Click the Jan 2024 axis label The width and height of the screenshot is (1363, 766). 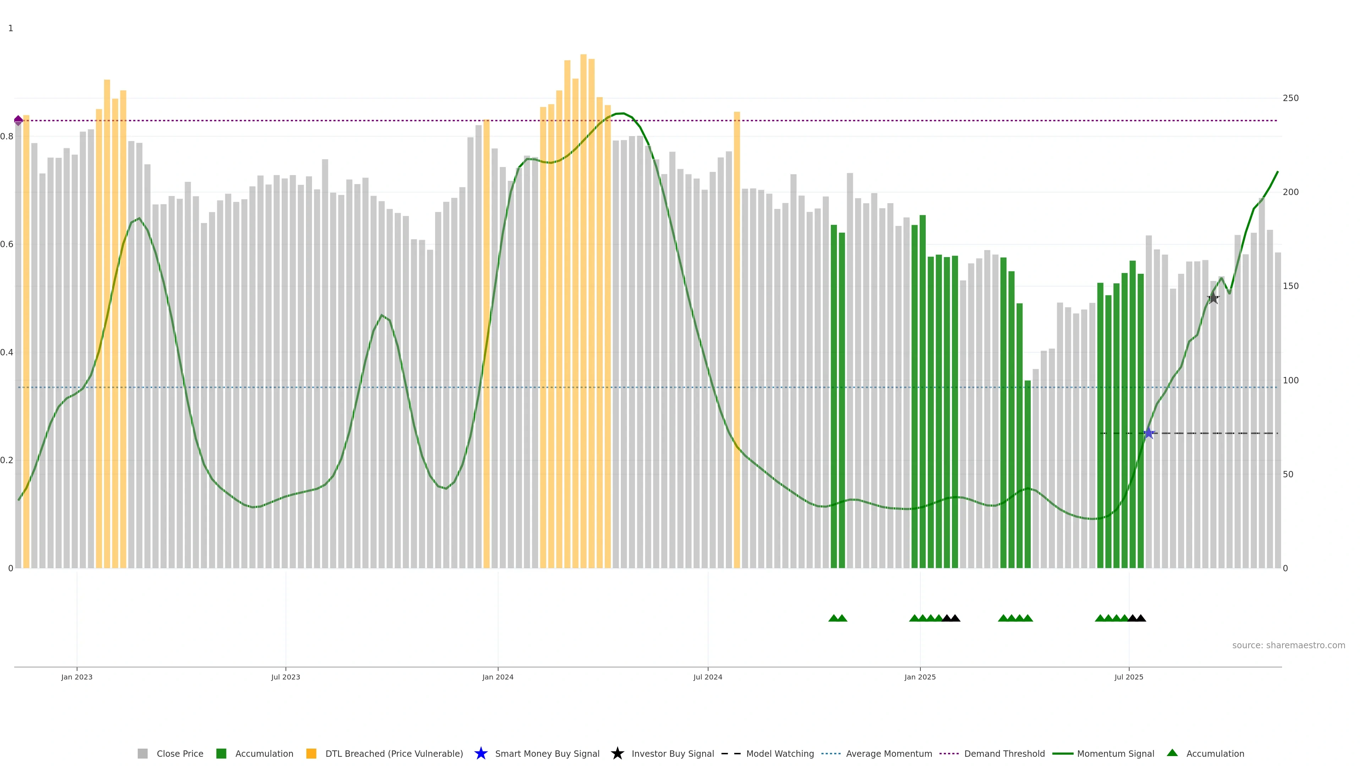click(x=497, y=677)
